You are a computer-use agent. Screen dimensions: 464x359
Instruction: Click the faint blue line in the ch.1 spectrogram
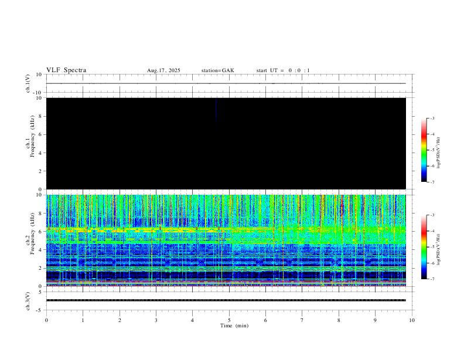click(x=216, y=110)
